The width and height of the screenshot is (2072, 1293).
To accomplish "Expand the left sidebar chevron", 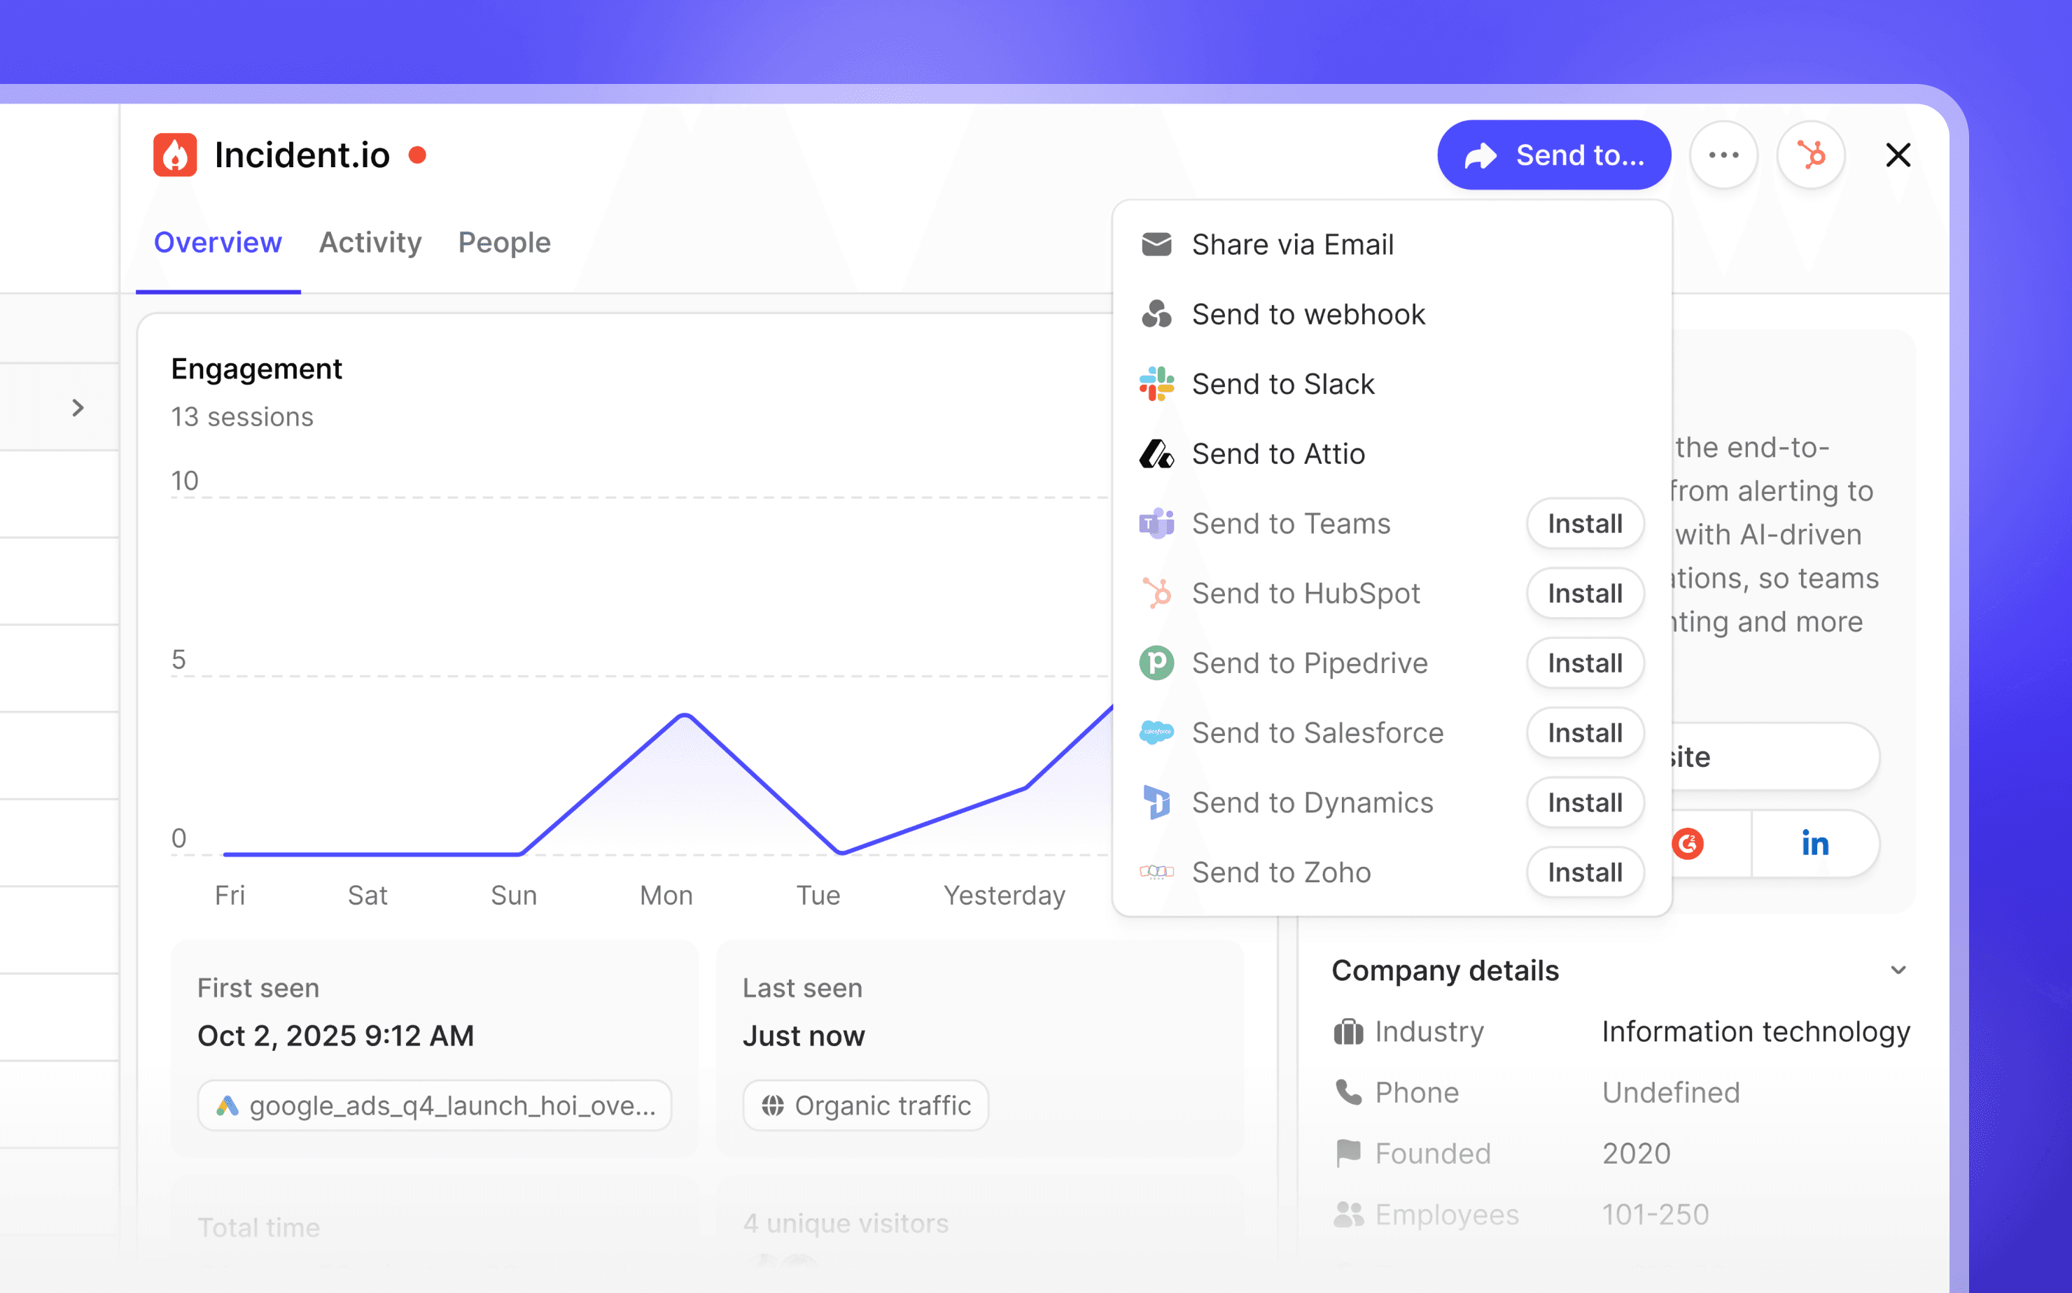I will [78, 408].
